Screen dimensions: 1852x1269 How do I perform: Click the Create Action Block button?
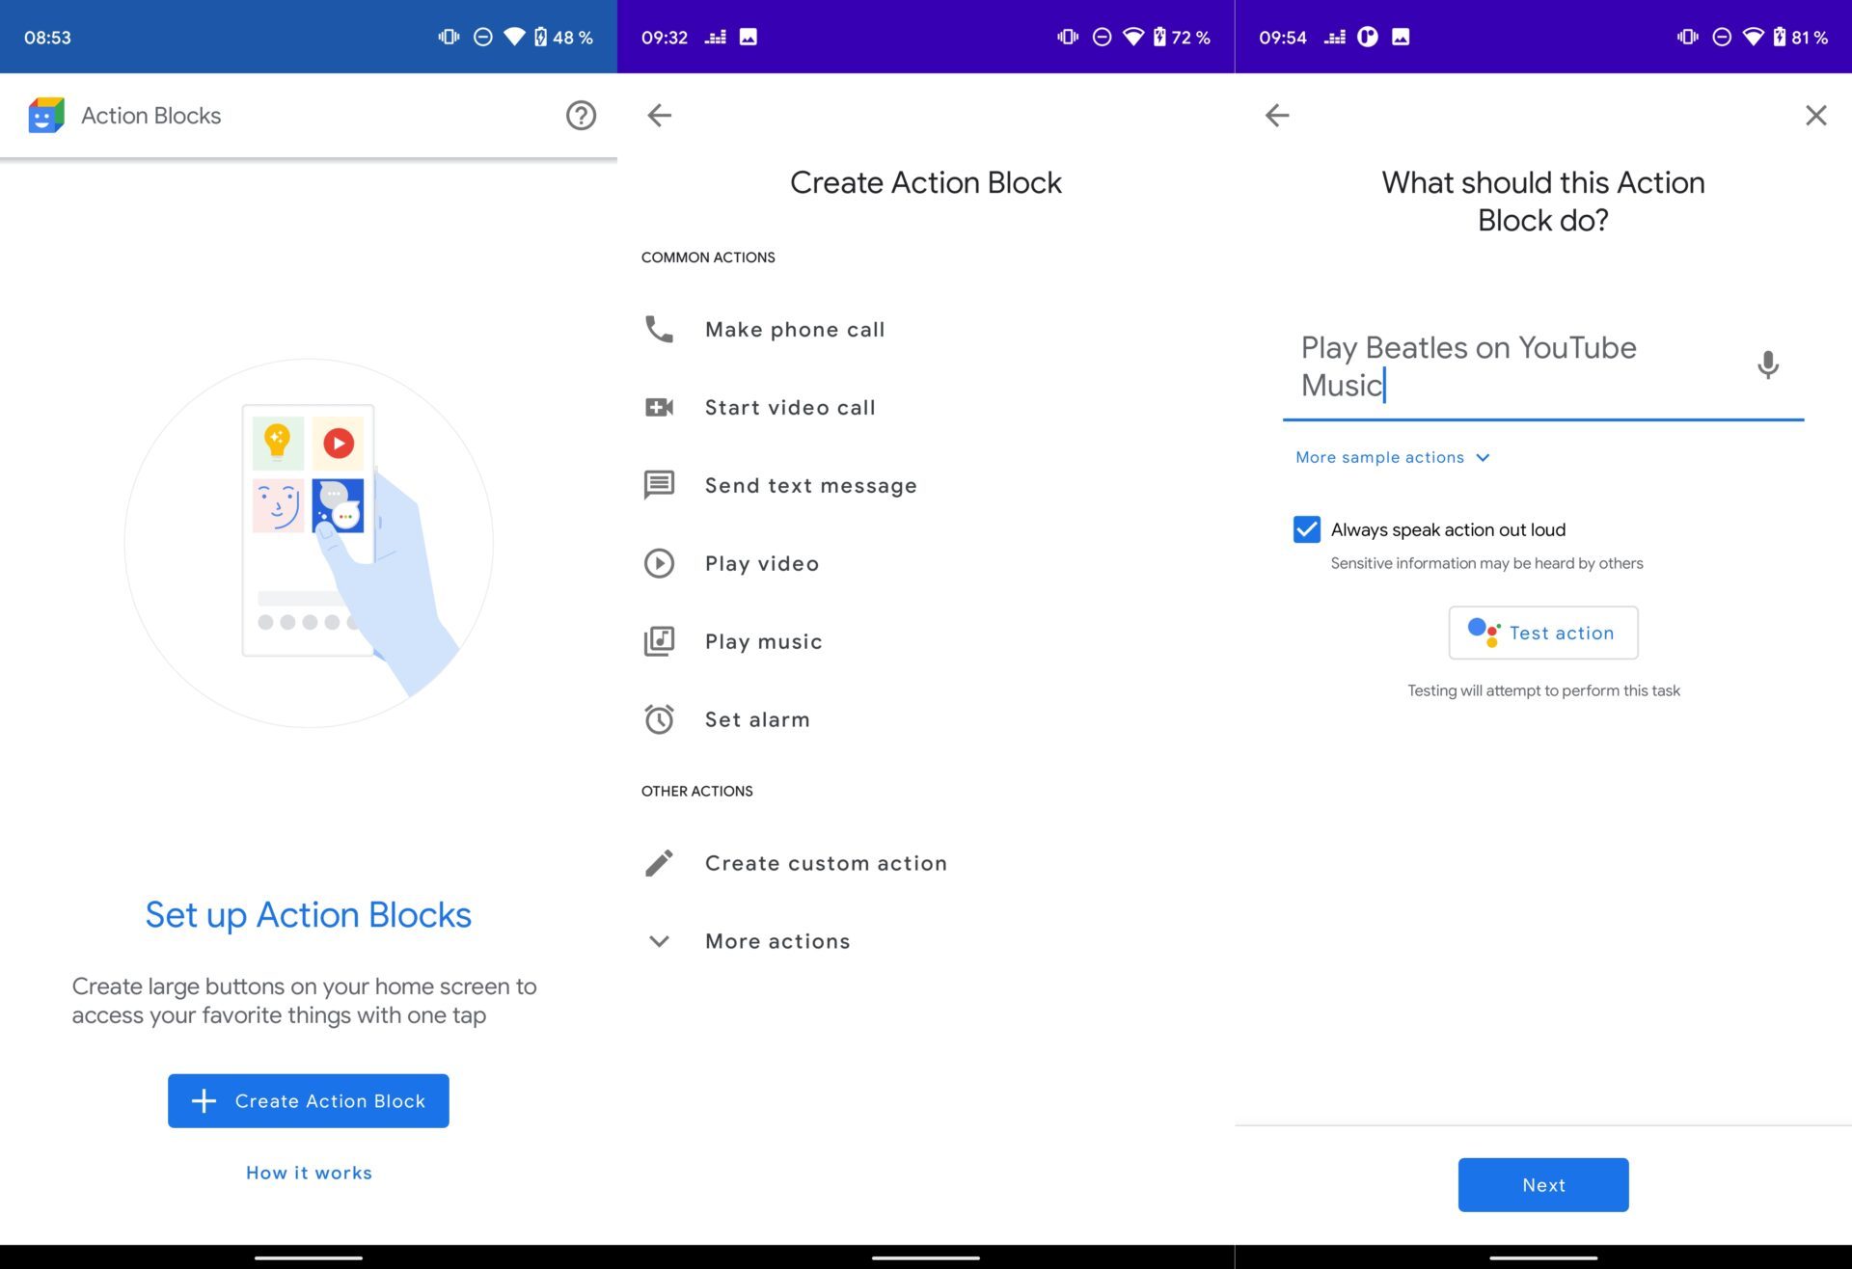click(x=308, y=1101)
